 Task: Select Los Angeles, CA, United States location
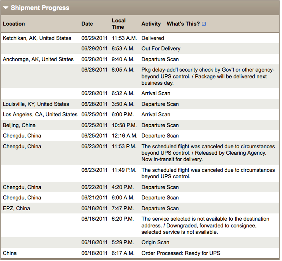(x=40, y=114)
